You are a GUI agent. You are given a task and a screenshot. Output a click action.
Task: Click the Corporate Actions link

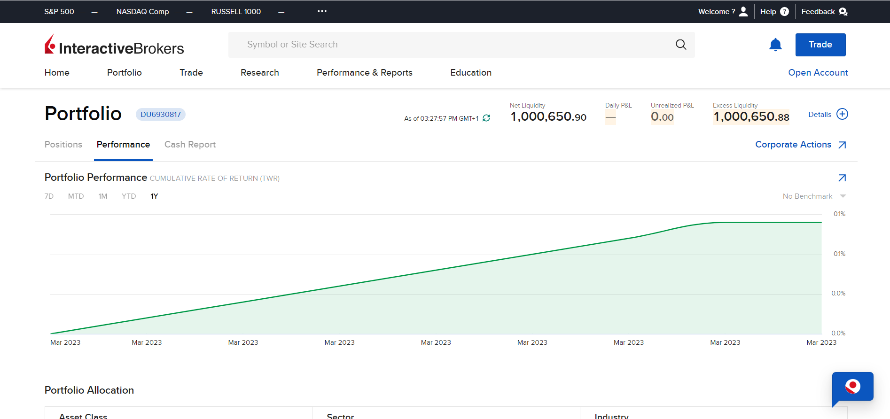point(793,144)
